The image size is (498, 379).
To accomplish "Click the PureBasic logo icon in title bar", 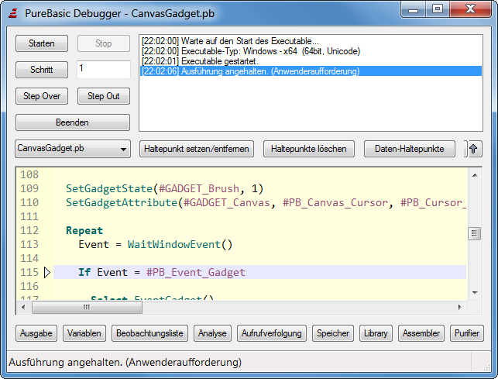I will tap(13, 13).
